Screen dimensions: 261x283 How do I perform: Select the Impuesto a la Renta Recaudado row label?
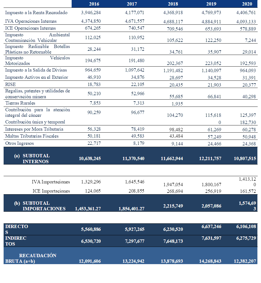36,12
